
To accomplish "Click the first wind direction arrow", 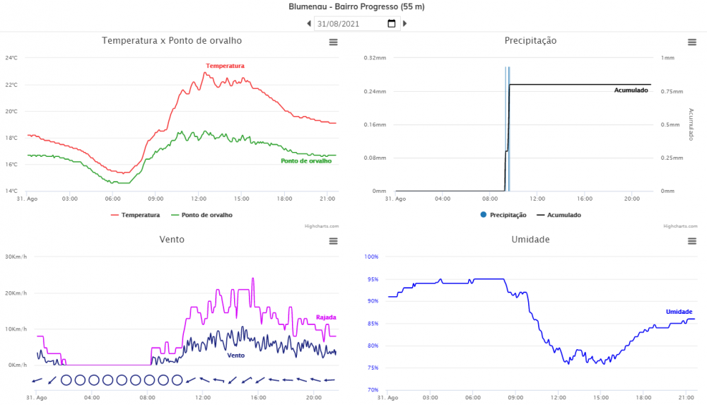I will click(37, 380).
